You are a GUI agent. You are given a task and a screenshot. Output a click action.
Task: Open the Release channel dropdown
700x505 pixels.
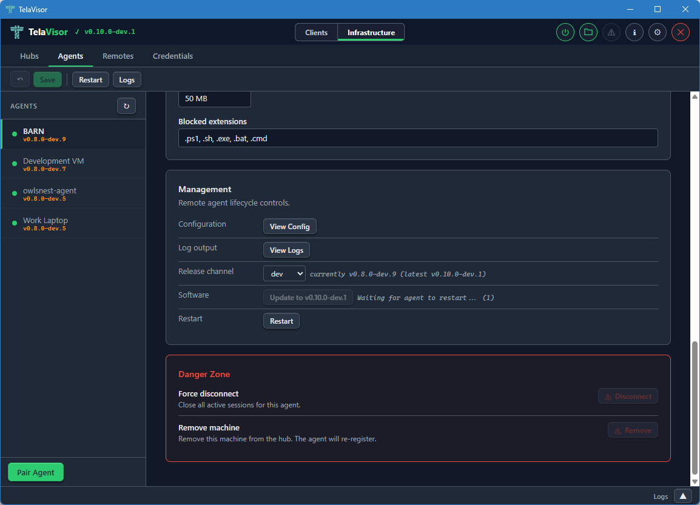(284, 274)
